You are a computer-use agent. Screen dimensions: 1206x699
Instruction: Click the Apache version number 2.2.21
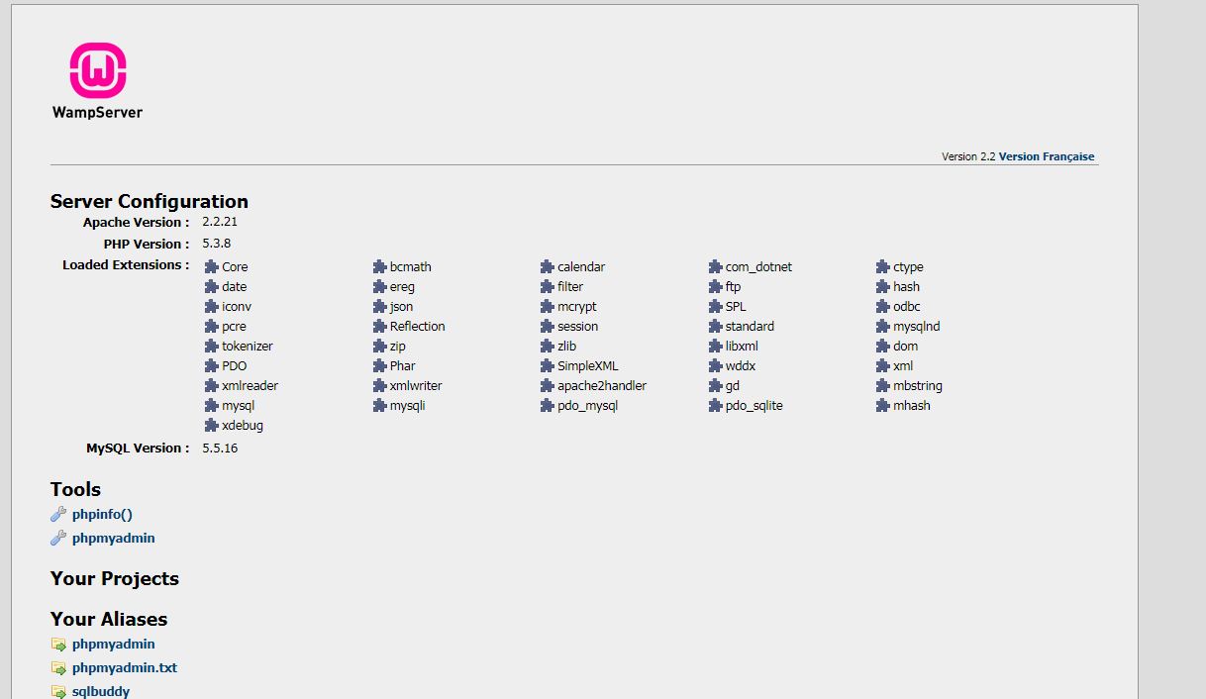pos(220,222)
